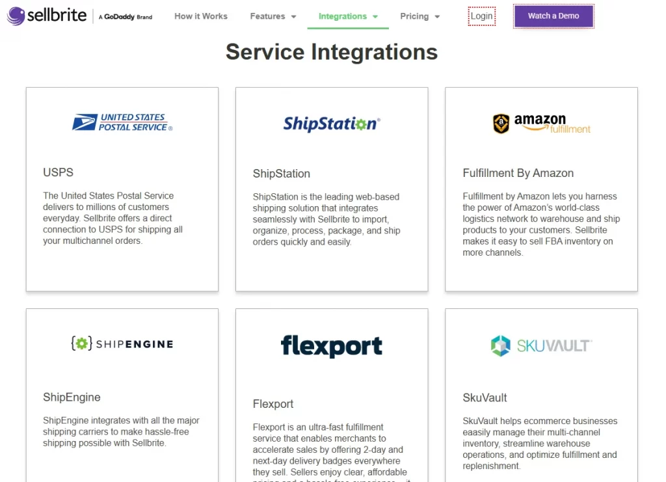
Task: Click the ShipStation logo
Action: (x=332, y=124)
